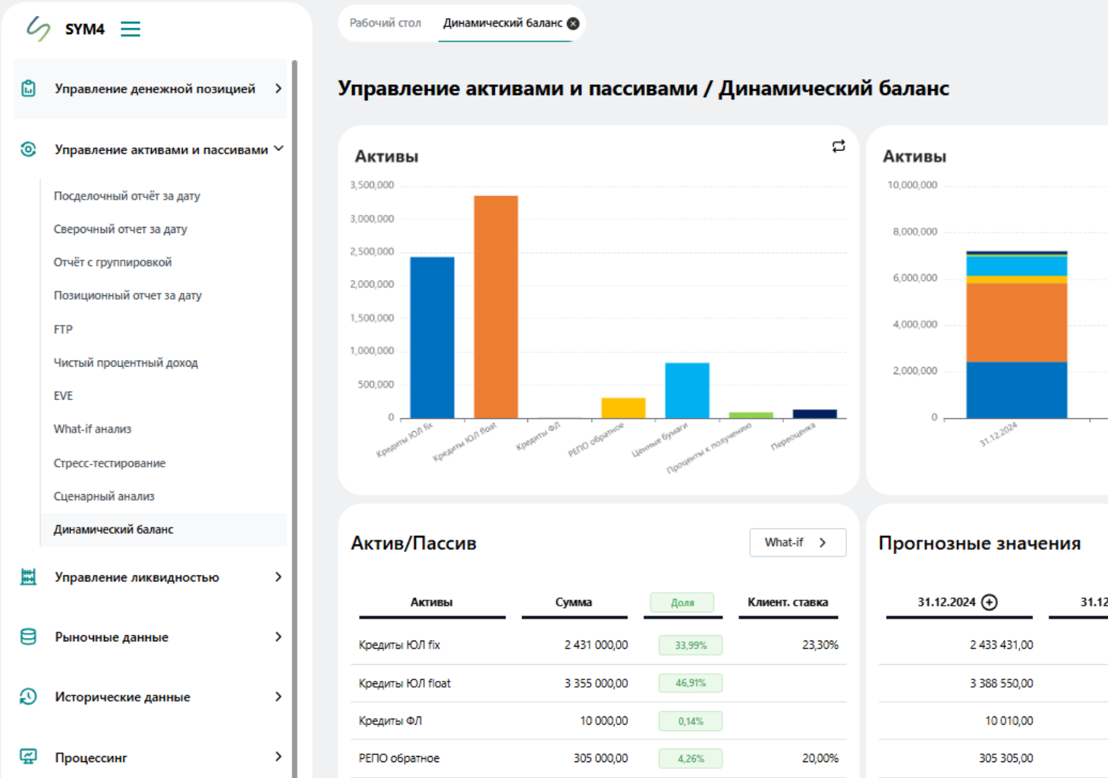Image resolution: width=1108 pixels, height=778 pixels.
Task: Expand the Рыночные данные section
Action: tap(279, 637)
